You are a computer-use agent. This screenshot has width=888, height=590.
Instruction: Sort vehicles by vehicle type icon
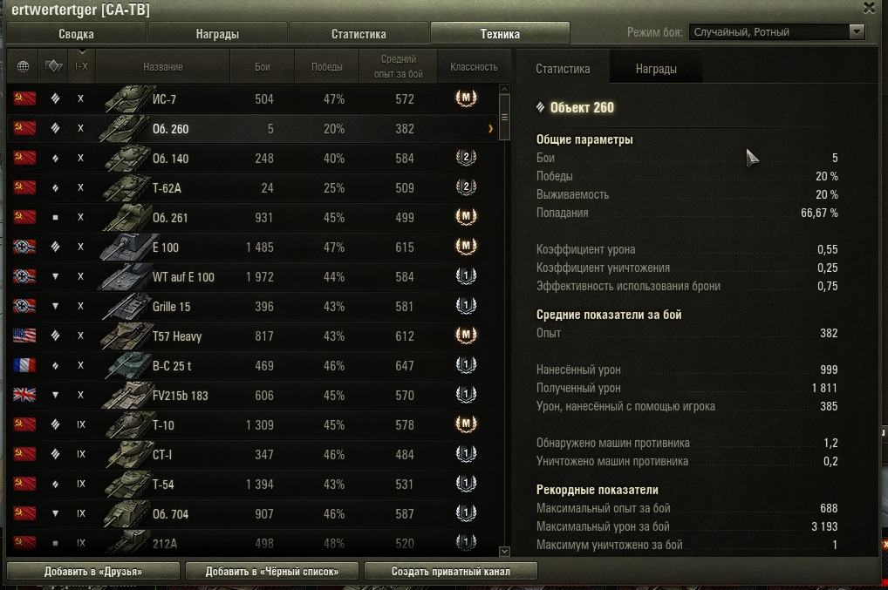pos(53,67)
